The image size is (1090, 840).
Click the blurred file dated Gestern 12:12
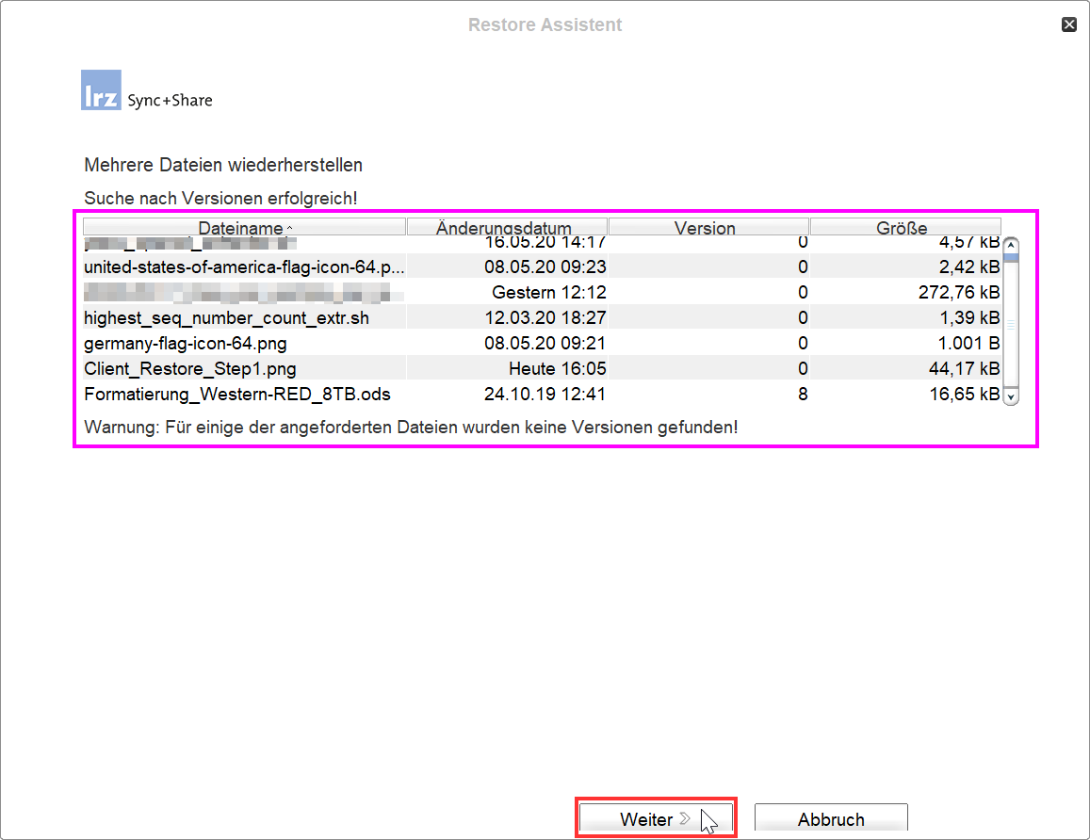click(x=243, y=293)
